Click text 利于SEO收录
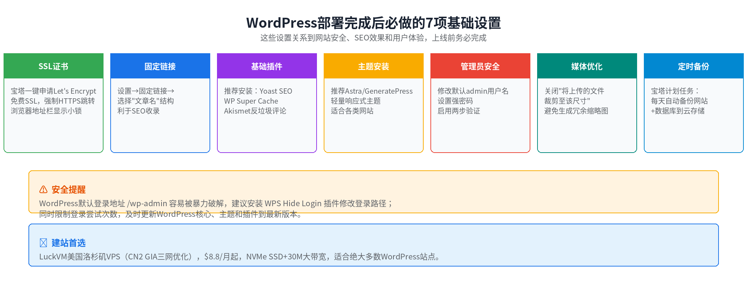Image resolution: width=747 pixels, height=291 pixels. [138, 111]
